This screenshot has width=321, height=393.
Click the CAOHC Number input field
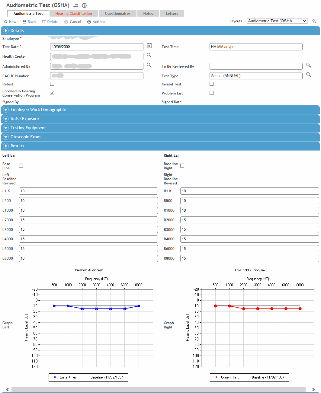[x=97, y=76]
